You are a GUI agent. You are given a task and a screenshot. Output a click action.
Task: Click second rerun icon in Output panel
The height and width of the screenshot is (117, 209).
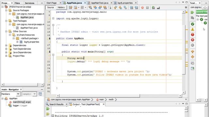tap(48, 114)
